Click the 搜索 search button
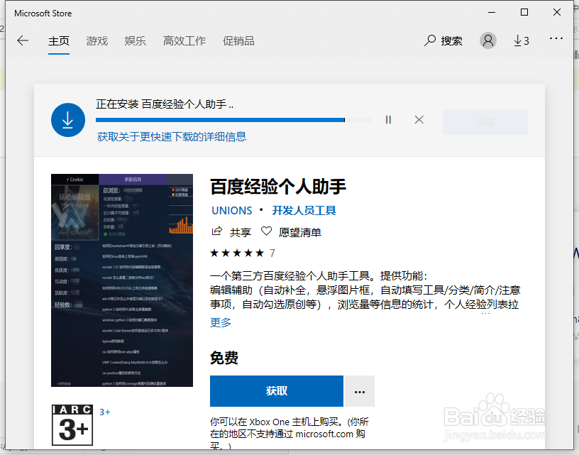Viewport: 579px width, 455px height. 443,40
